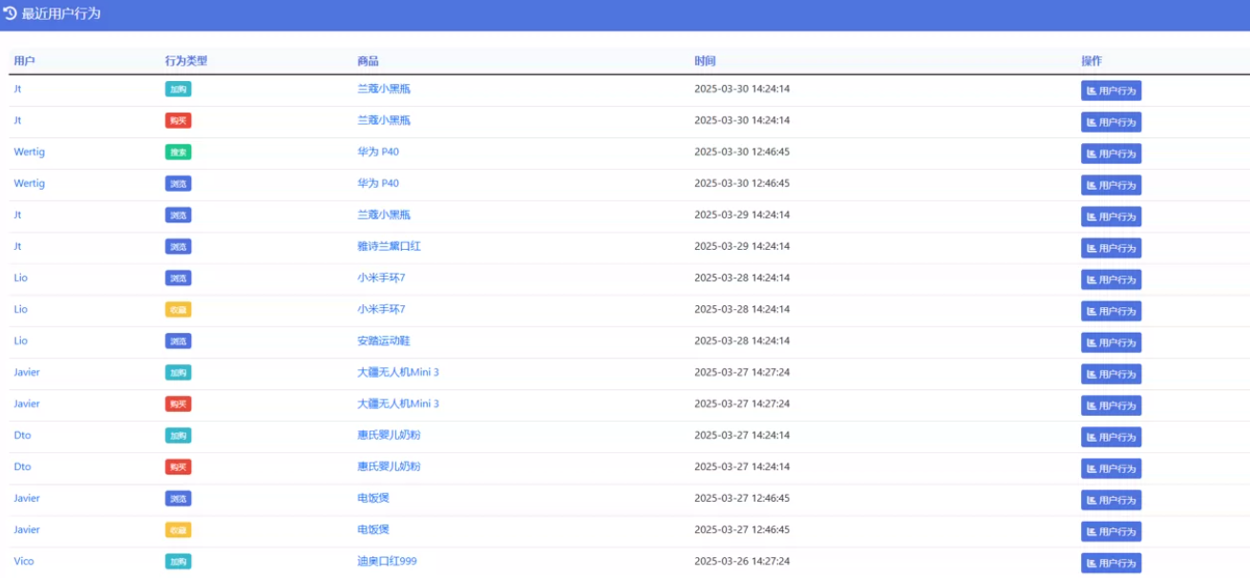
Task: Open 大疆无人机Mini 3 in the 加购 row
Action: 398,372
